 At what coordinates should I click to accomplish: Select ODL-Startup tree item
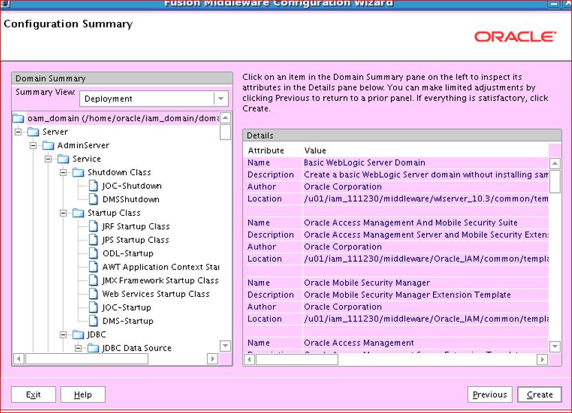coord(128,253)
